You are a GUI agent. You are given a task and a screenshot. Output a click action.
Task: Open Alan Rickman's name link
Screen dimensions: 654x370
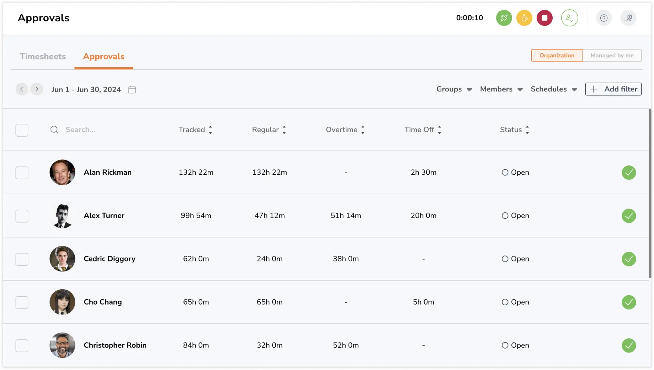[x=107, y=172]
